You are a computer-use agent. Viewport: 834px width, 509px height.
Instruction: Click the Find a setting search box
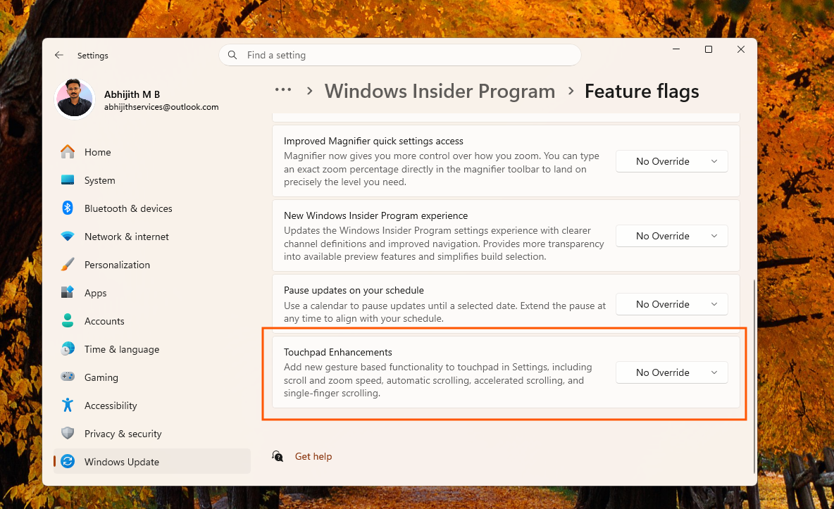[400, 55]
